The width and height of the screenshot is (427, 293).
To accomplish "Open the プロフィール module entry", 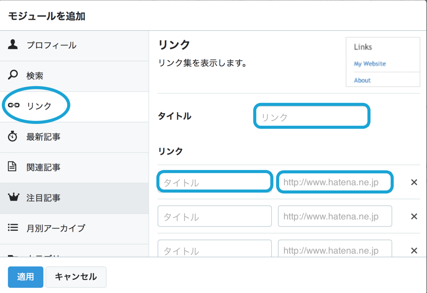I will point(74,46).
